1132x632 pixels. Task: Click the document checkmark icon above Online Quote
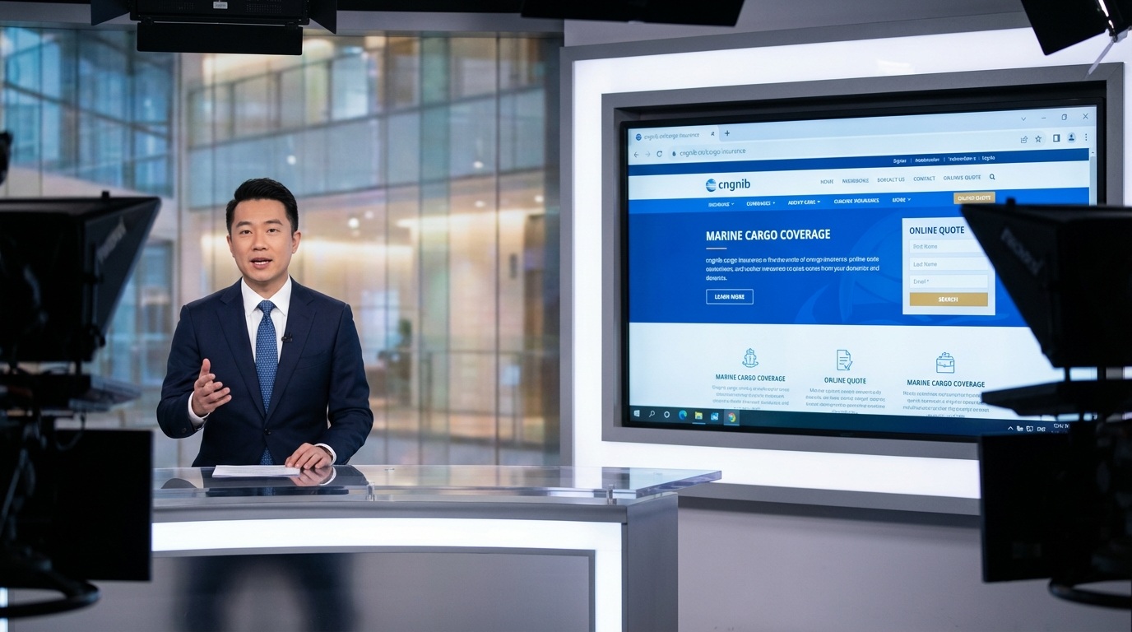844,360
